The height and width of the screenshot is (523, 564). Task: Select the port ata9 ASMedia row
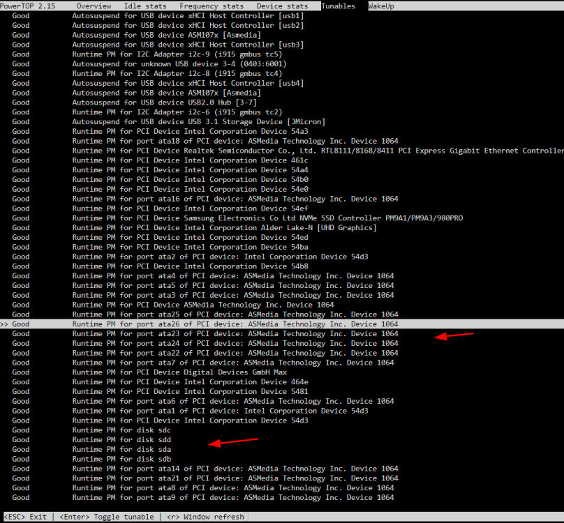point(282,498)
